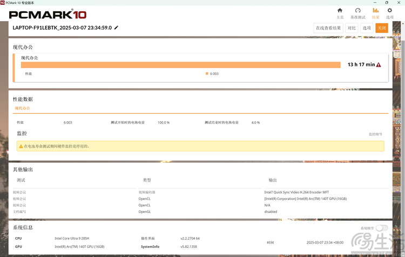The height and width of the screenshot is (257, 405).
Task: Click the GPU value Intel(R) Arc(TM) 140T in 系统信息
Action: (79, 247)
